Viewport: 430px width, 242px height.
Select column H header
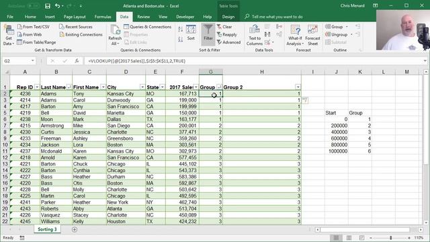click(x=262, y=72)
